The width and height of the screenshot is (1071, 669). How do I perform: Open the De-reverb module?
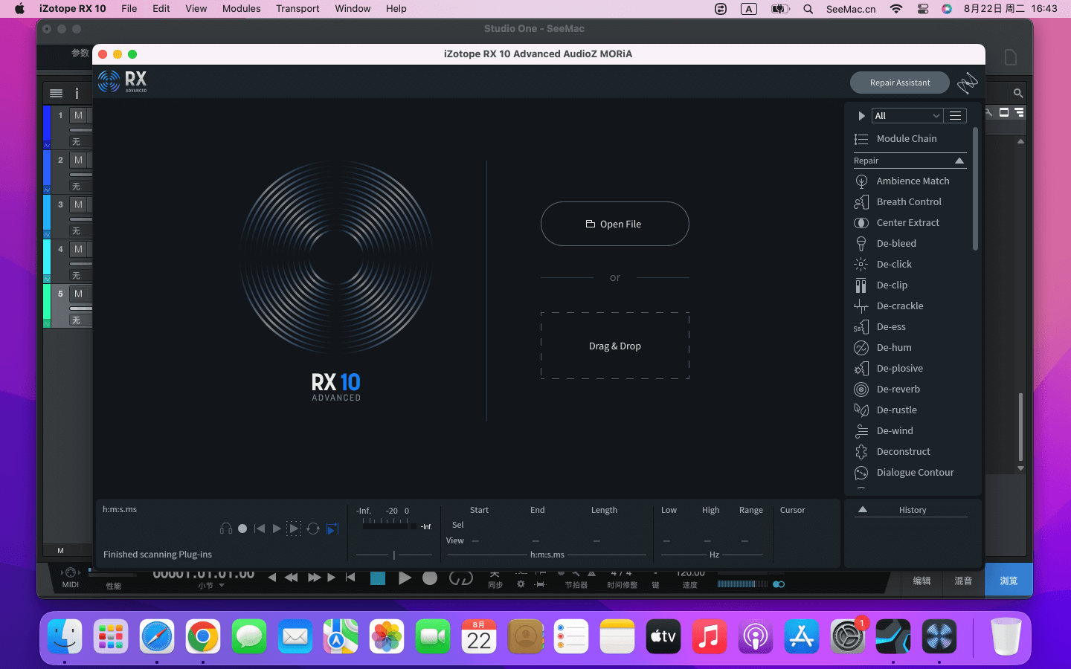(898, 389)
